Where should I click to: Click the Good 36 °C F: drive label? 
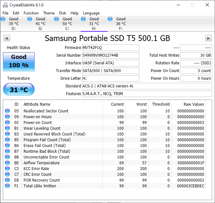pos(121,24)
